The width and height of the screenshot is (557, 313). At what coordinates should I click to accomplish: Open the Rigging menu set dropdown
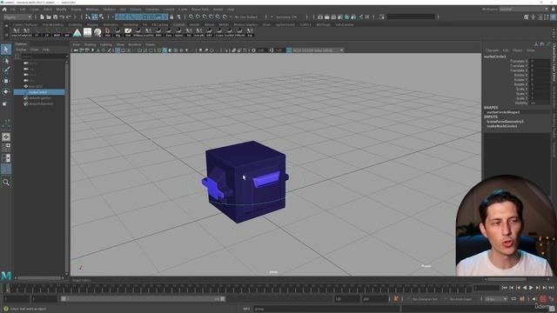[17, 17]
